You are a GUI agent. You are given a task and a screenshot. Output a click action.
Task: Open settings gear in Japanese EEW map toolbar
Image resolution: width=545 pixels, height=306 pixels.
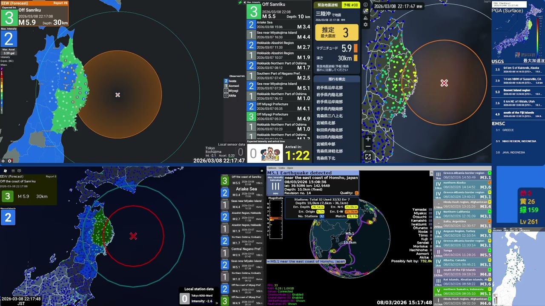pyautogui.click(x=365, y=25)
